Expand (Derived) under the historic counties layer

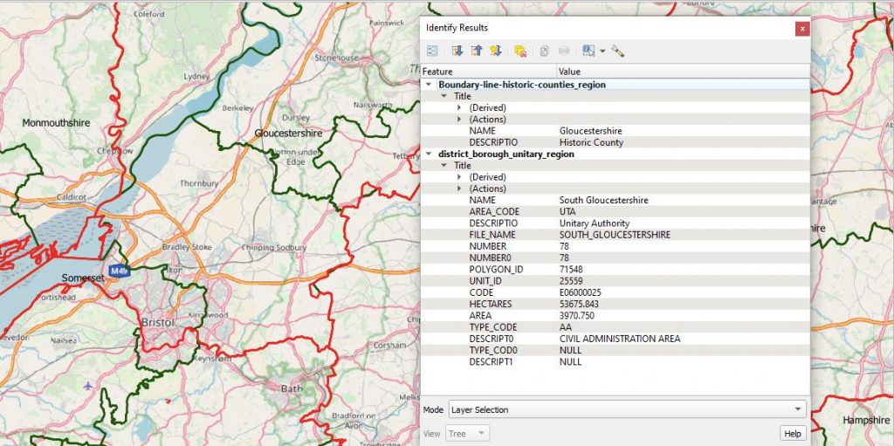coord(459,107)
